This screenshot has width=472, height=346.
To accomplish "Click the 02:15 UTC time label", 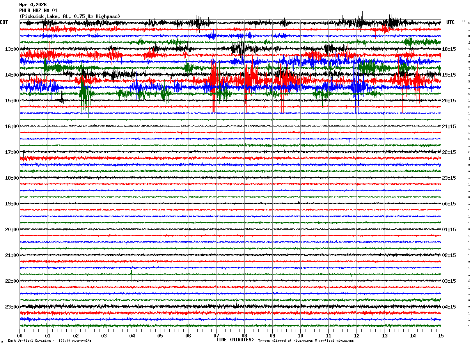I will tap(449, 255).
